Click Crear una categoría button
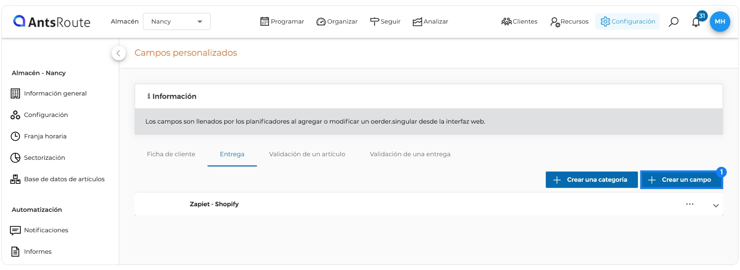The width and height of the screenshot is (740, 270). [x=592, y=180]
